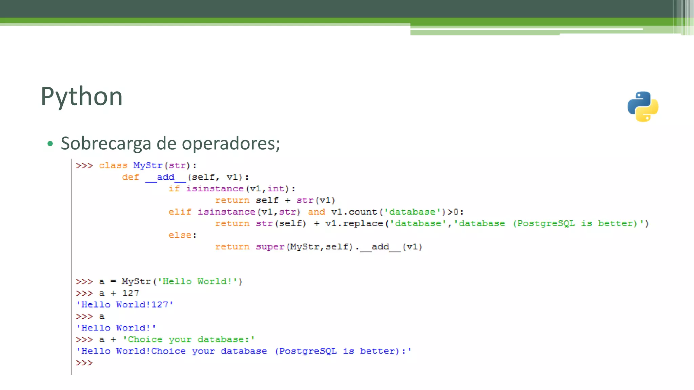
Task: Click the '>>> a' prompt line
Action: 90,317
